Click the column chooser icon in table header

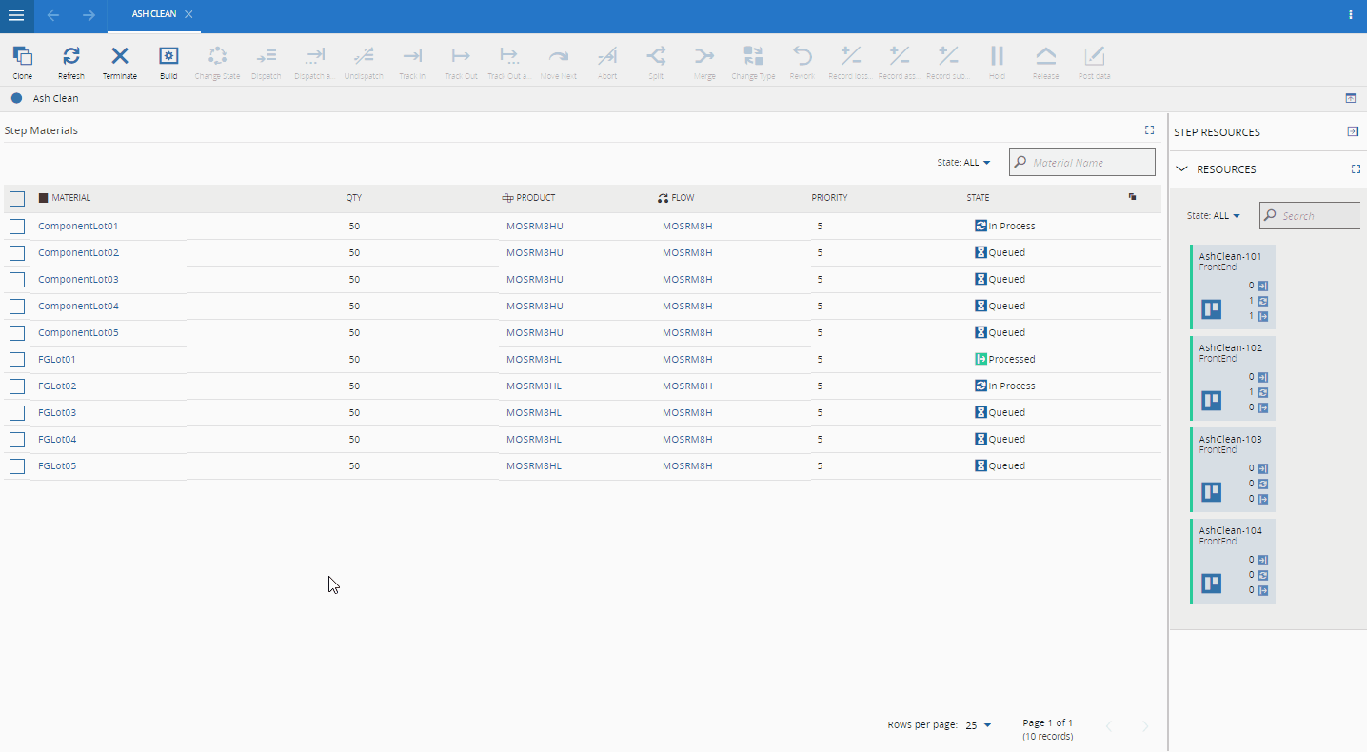1132,197
